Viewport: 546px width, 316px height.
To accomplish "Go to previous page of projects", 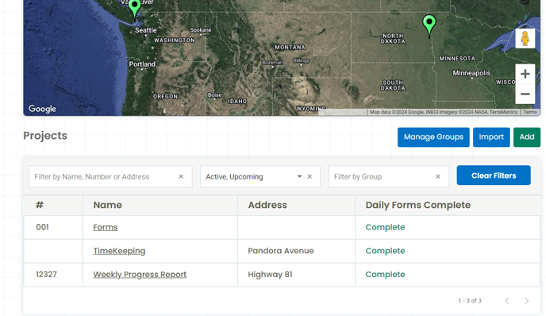I will click(x=507, y=301).
